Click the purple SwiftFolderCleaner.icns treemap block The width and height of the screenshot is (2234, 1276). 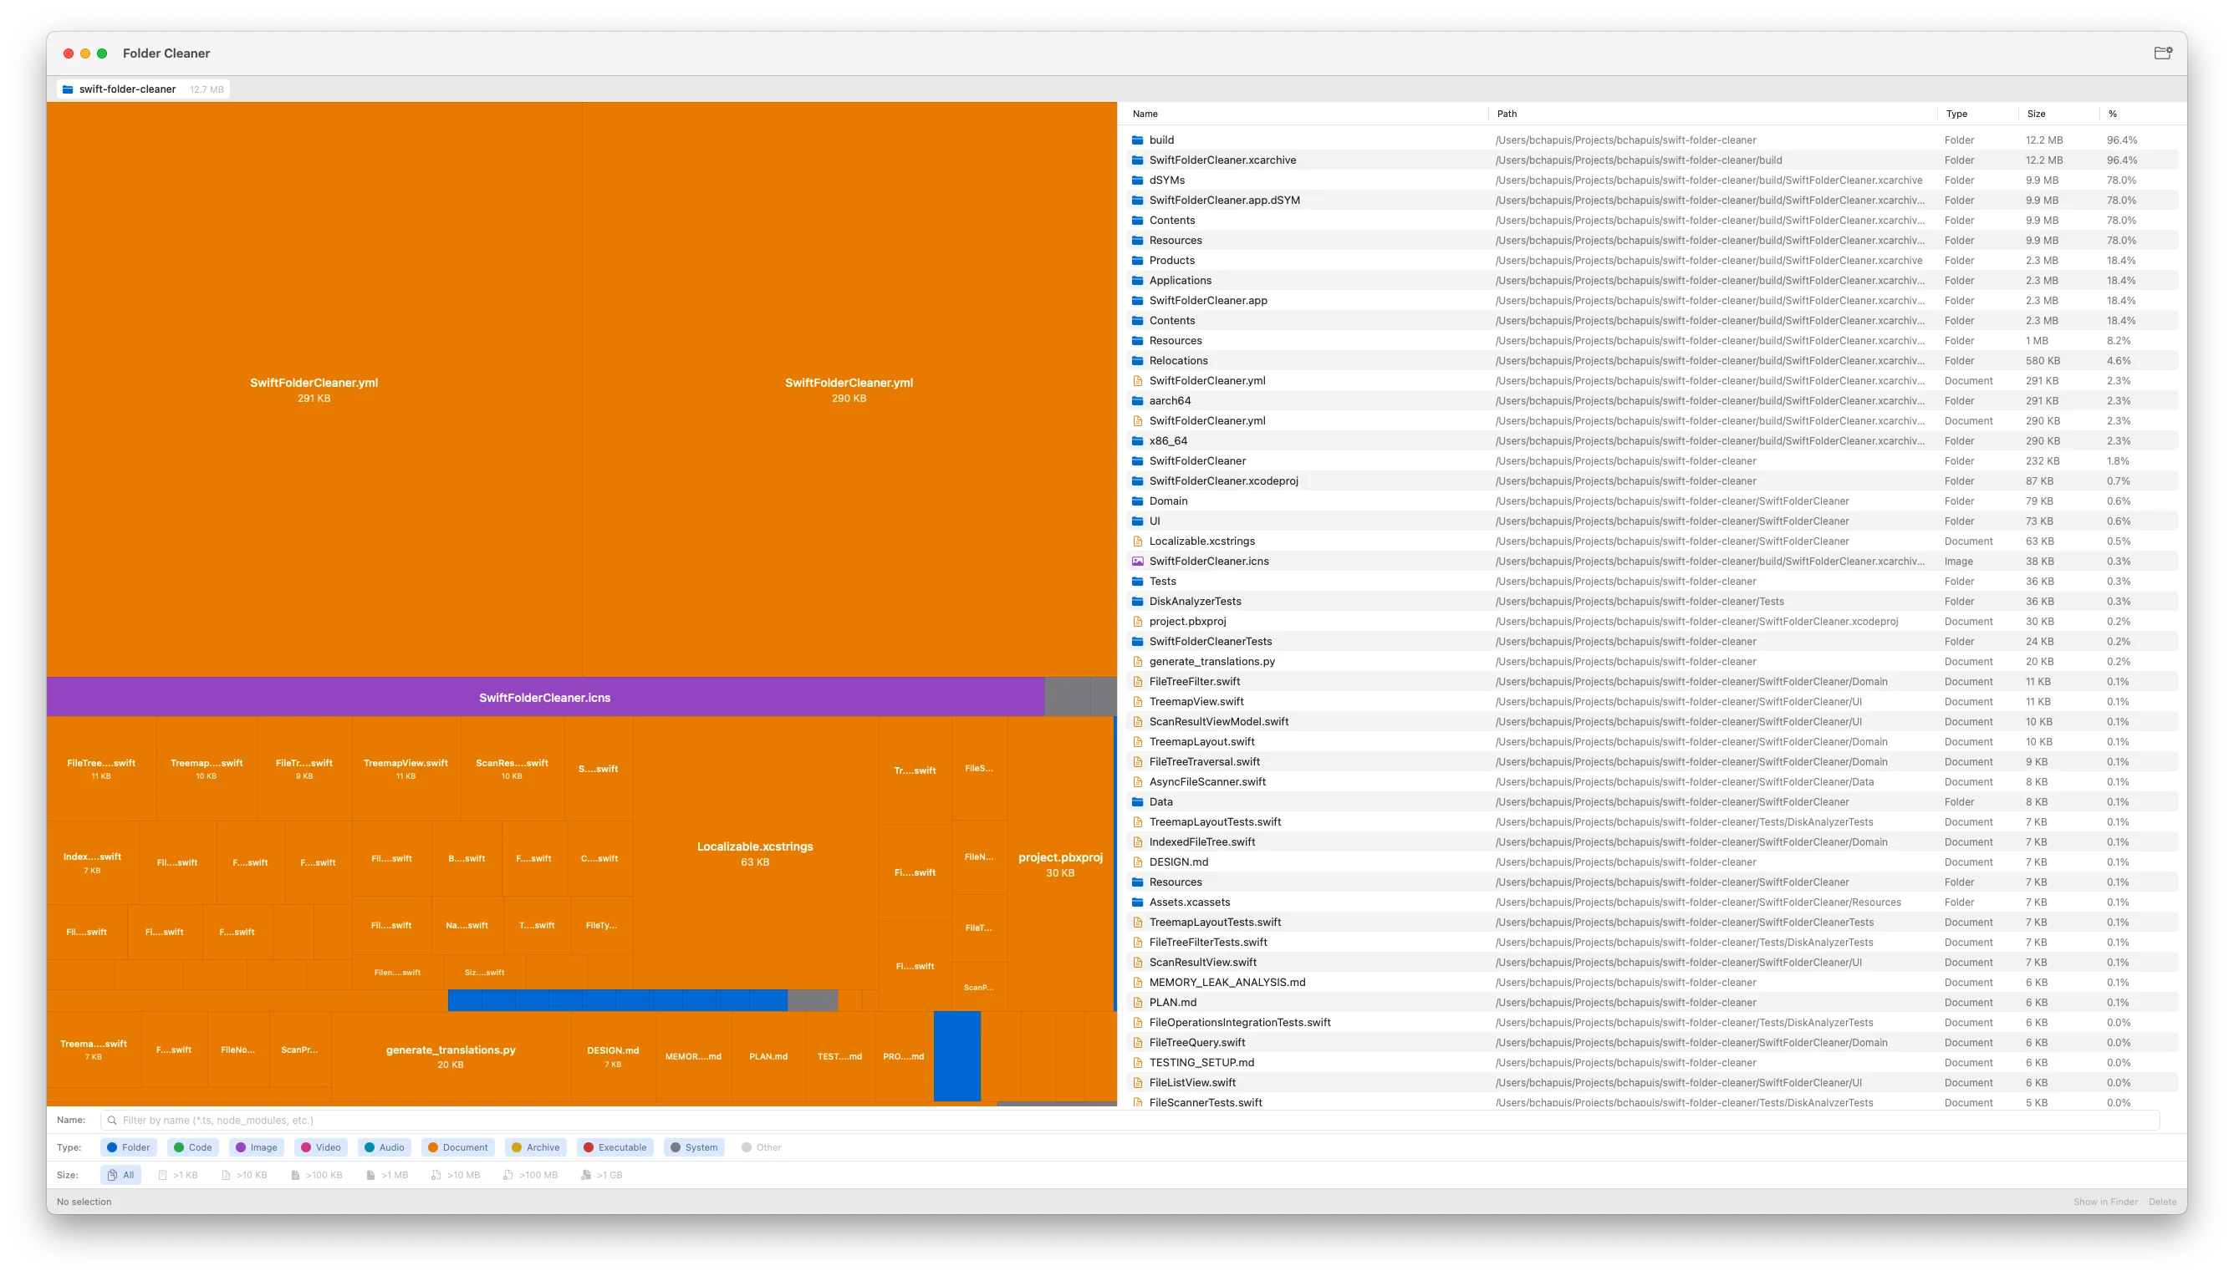[x=544, y=698]
